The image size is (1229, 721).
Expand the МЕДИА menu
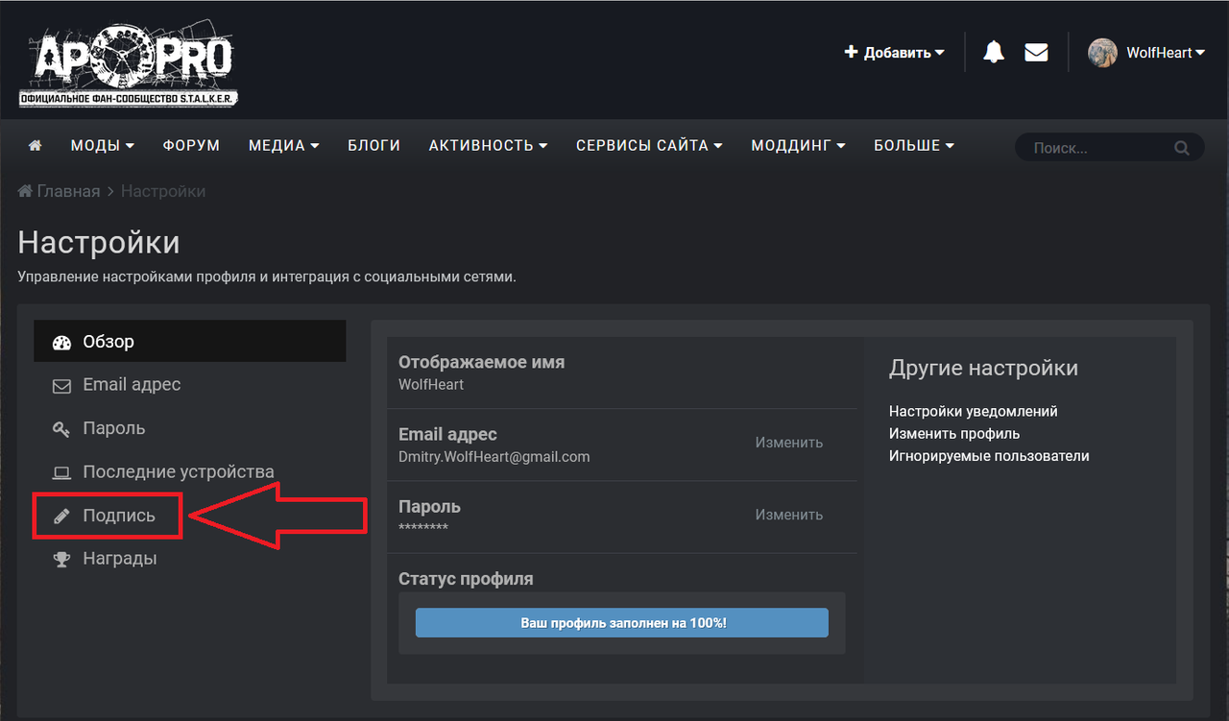pos(283,146)
